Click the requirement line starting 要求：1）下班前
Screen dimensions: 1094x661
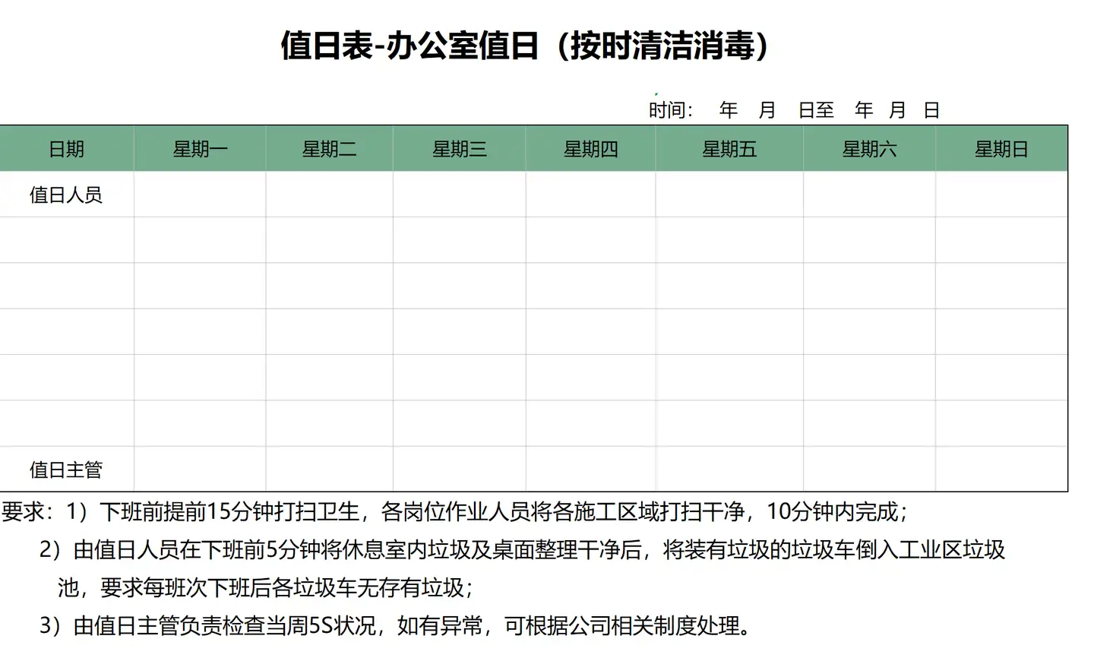[455, 511]
